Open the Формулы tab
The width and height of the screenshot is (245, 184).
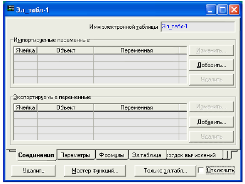click(112, 155)
